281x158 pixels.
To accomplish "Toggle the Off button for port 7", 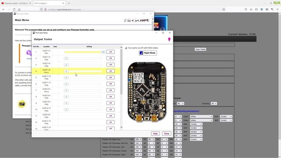I will pos(110,90).
